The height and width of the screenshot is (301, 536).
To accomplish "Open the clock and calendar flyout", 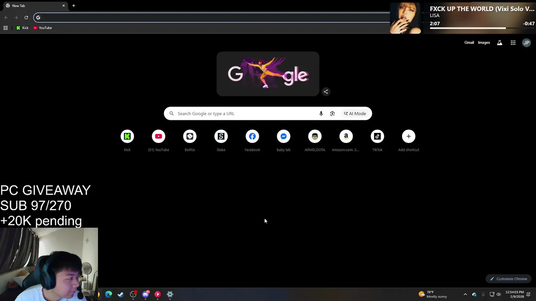I will pyautogui.click(x=514, y=294).
